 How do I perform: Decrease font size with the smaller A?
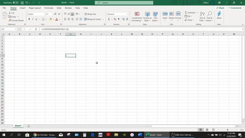[x=59, y=14]
